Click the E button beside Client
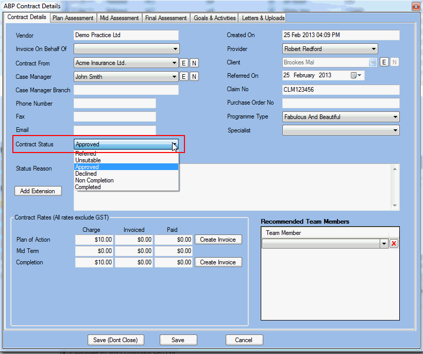 tap(384, 62)
